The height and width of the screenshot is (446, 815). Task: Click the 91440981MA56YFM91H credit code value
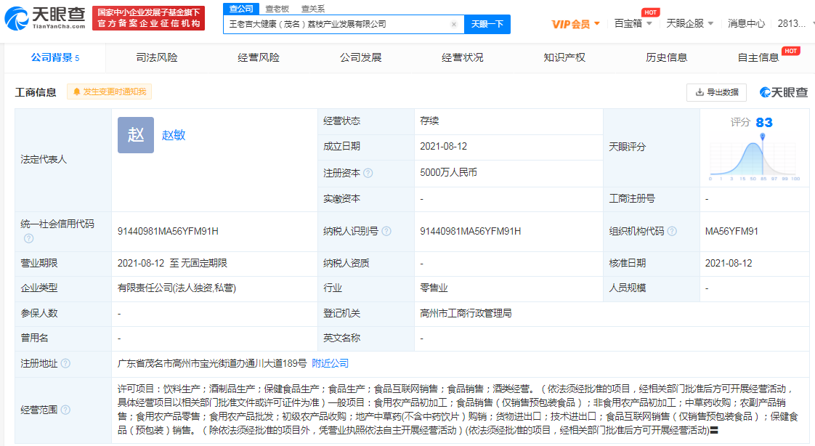[168, 231]
